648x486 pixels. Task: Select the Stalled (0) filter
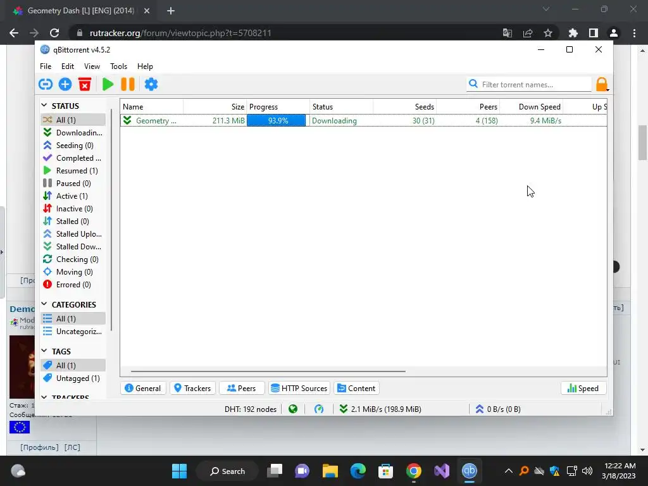click(x=73, y=221)
